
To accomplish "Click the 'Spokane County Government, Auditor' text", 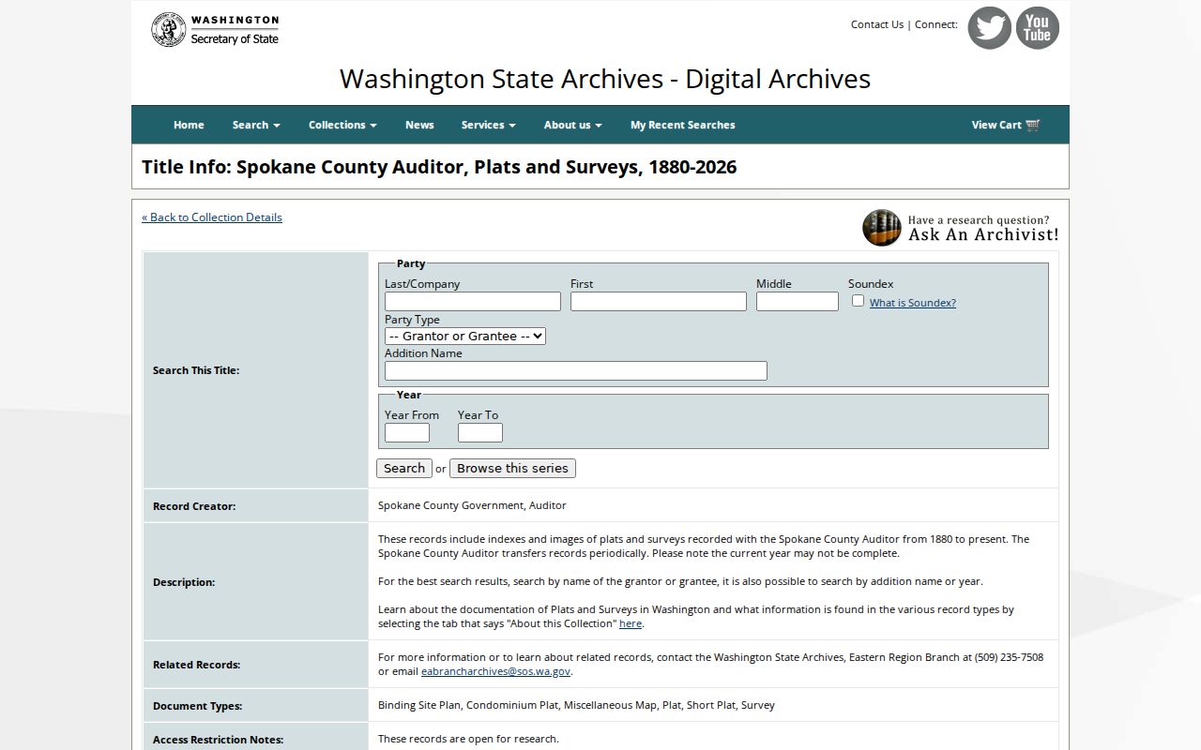I will coord(472,505).
